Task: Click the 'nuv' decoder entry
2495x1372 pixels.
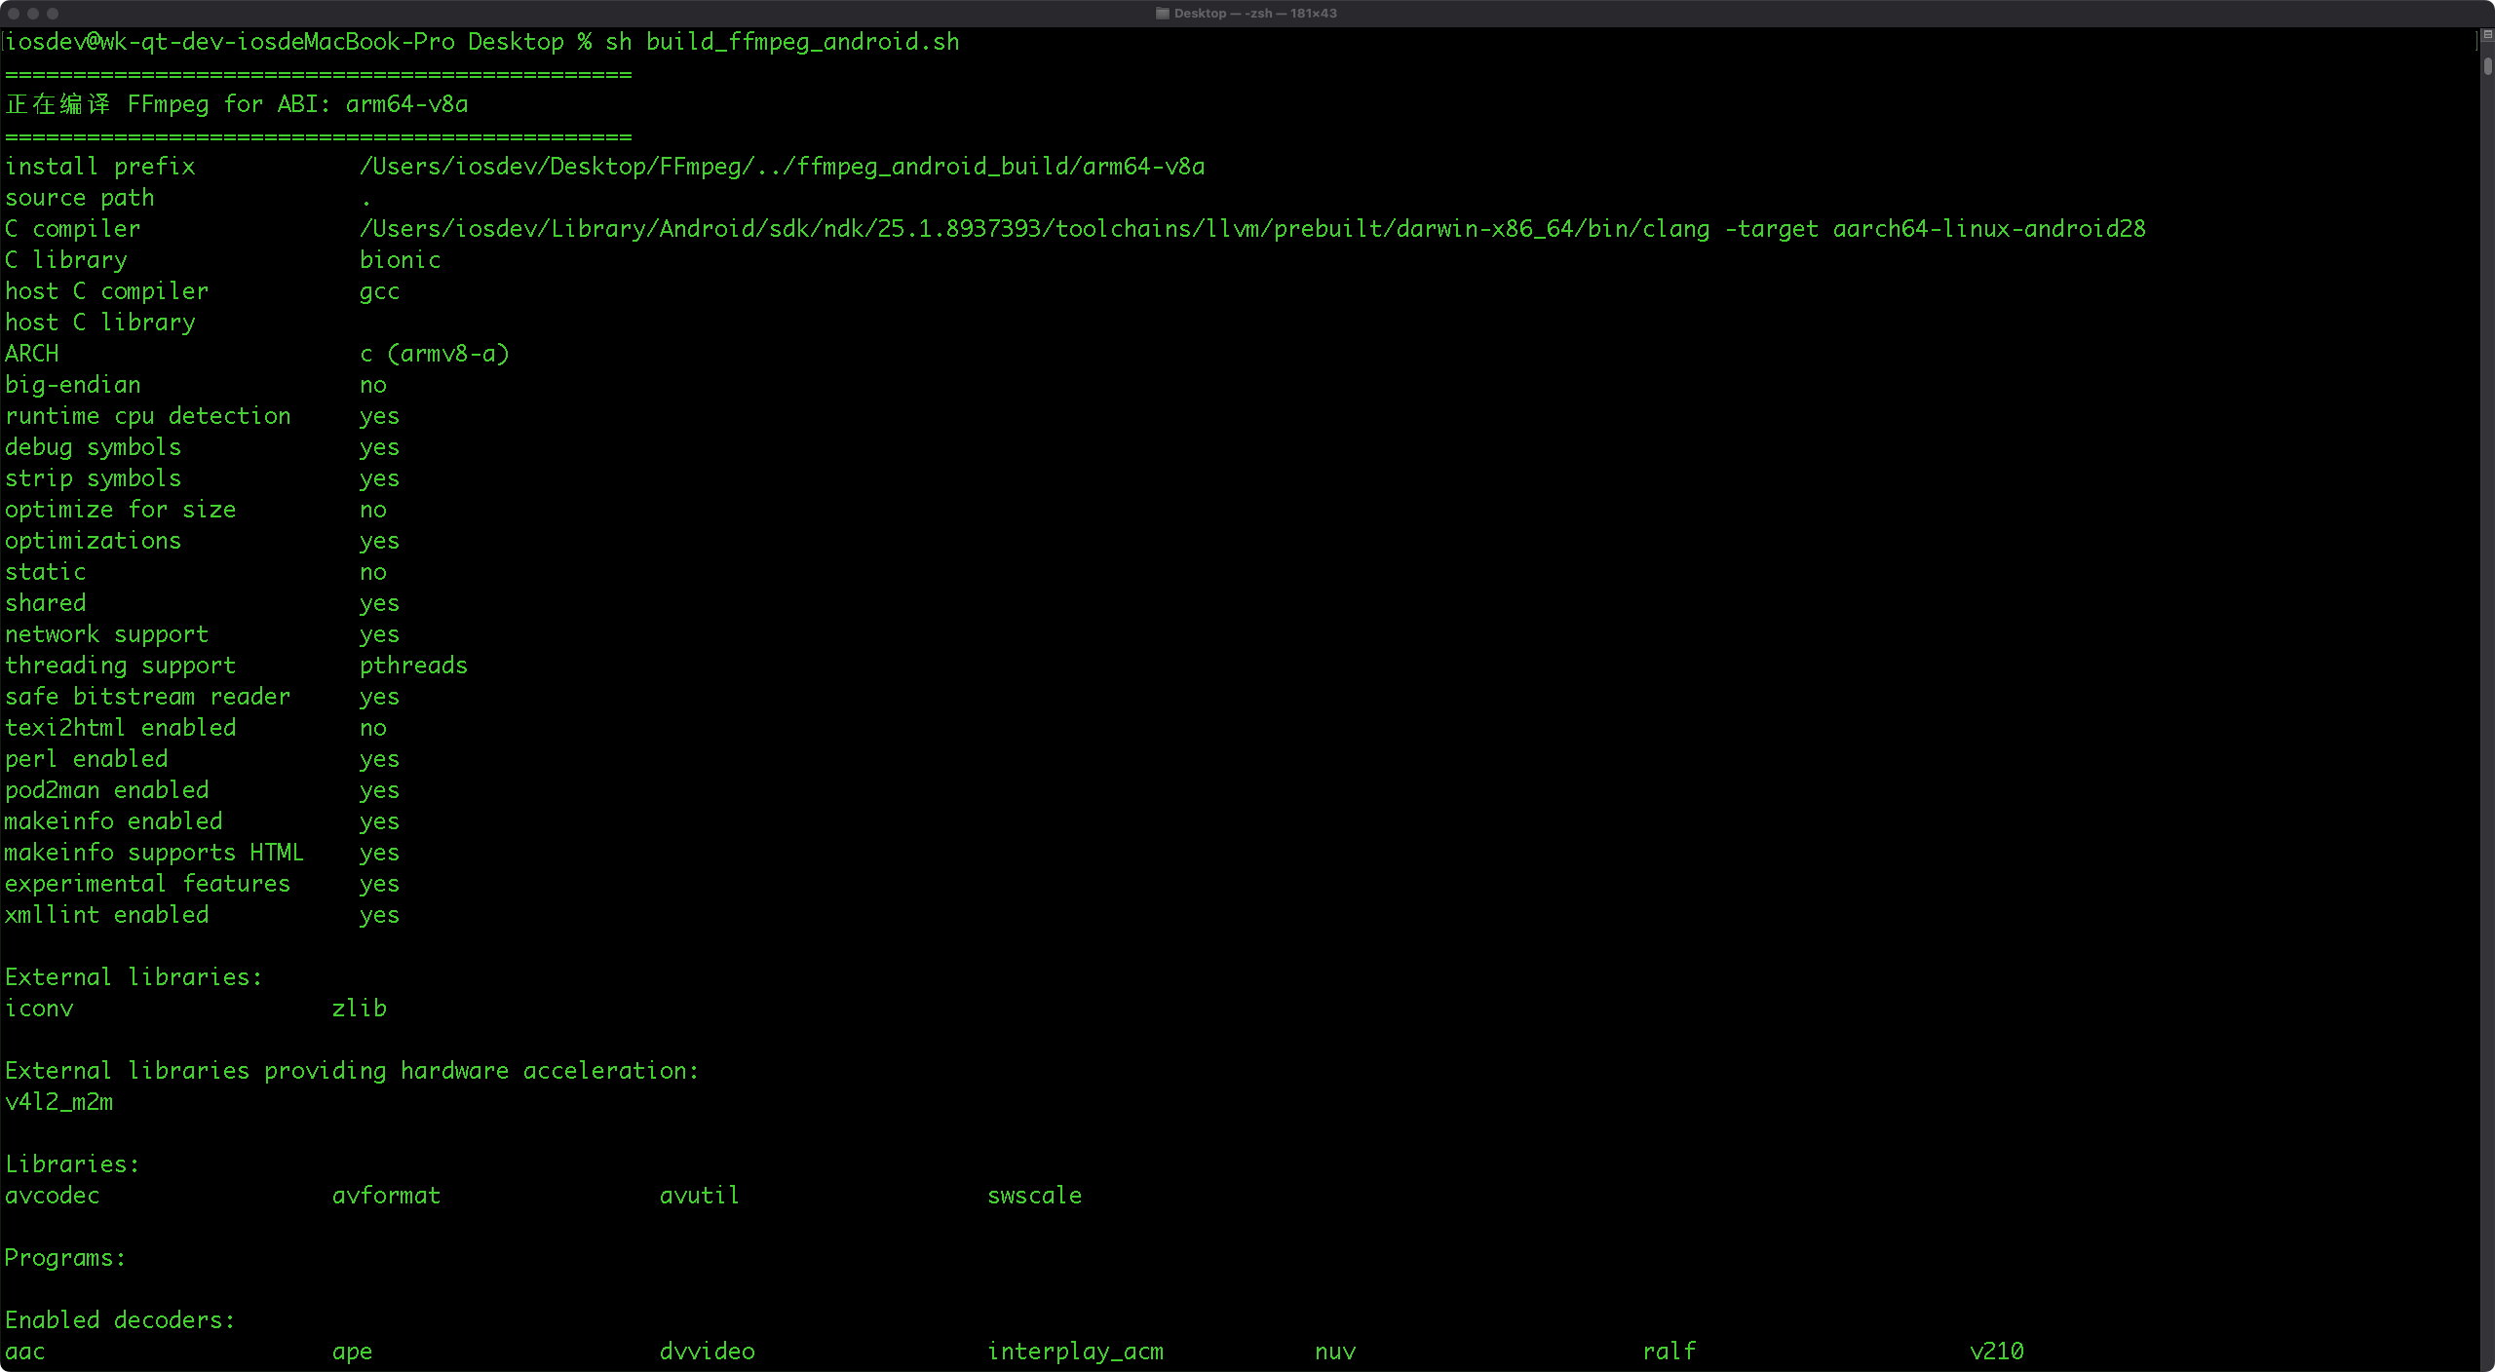Action: [1335, 1352]
